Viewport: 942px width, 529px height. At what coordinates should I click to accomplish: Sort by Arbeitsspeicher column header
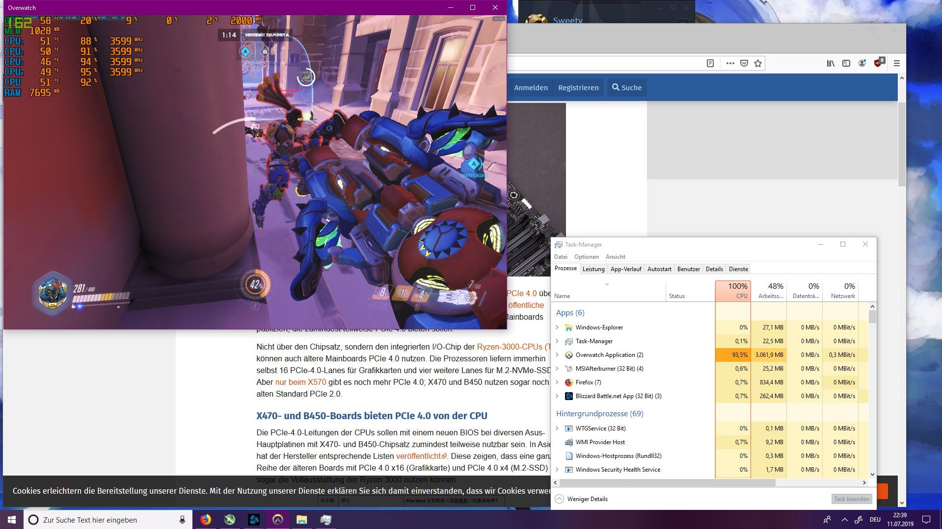tap(769, 291)
